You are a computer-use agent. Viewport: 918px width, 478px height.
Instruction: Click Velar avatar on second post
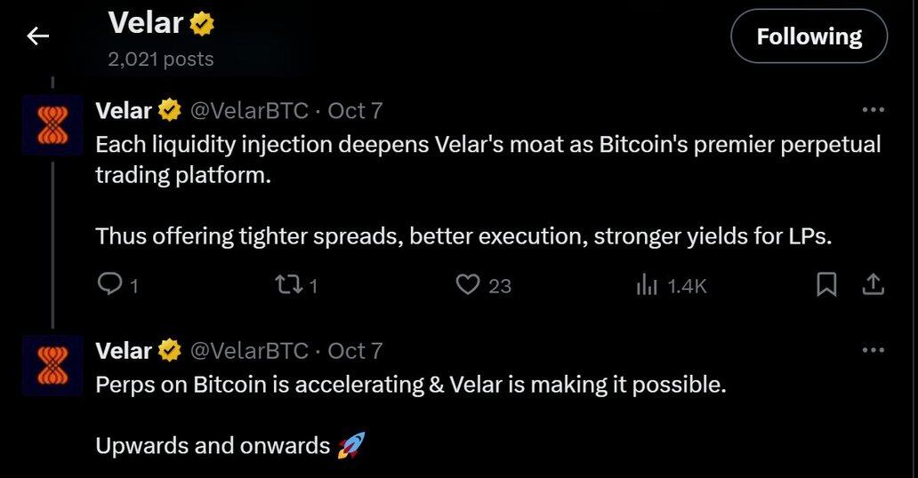coord(52,365)
